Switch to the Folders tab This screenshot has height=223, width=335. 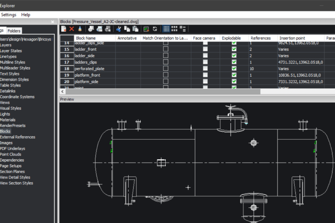(x=14, y=31)
